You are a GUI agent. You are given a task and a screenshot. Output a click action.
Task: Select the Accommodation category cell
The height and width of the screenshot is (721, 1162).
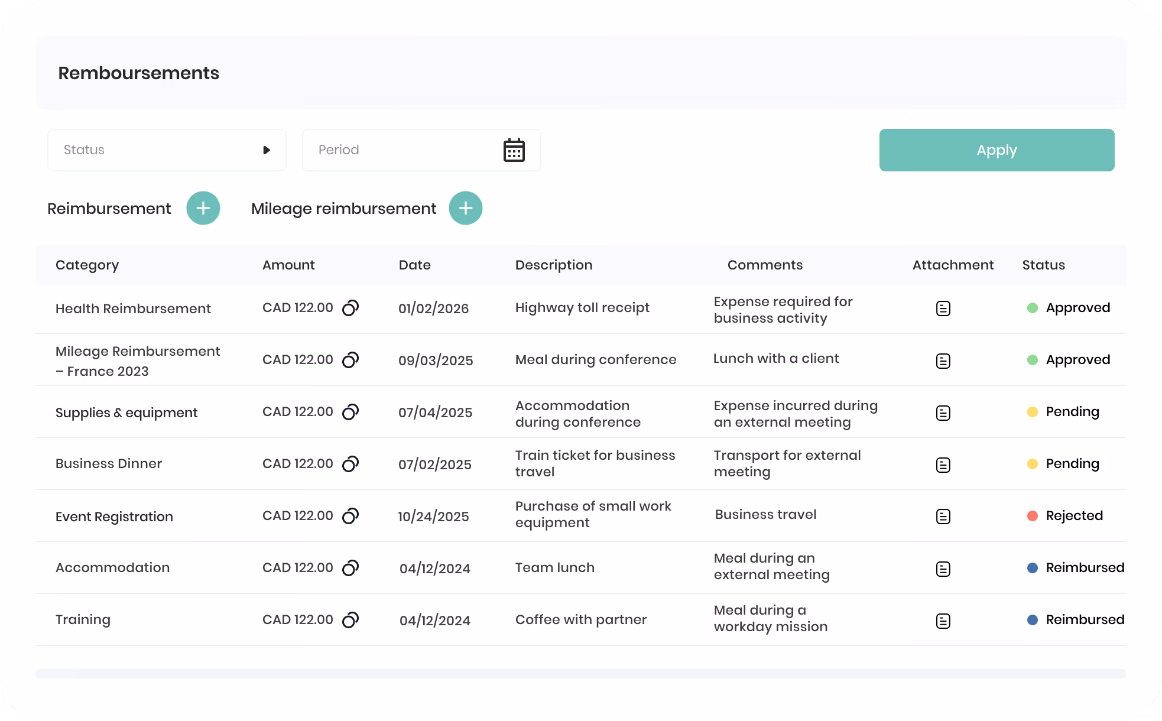pyautogui.click(x=112, y=567)
